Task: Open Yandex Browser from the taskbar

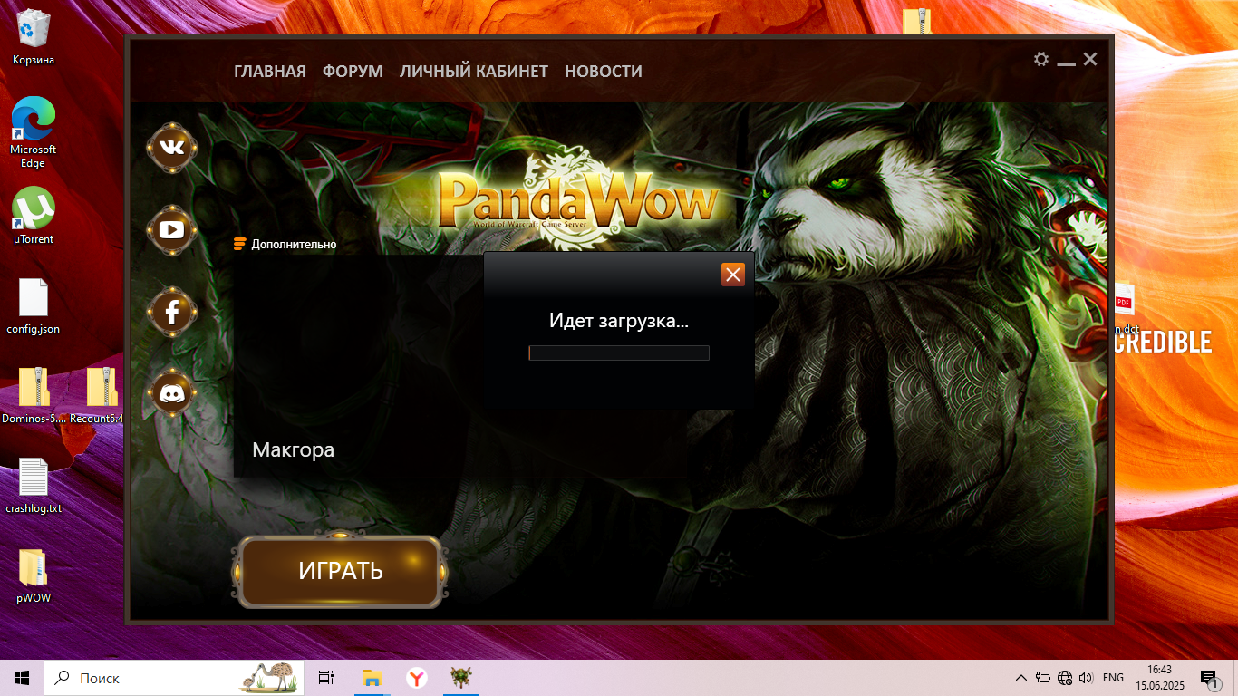Action: click(x=416, y=677)
